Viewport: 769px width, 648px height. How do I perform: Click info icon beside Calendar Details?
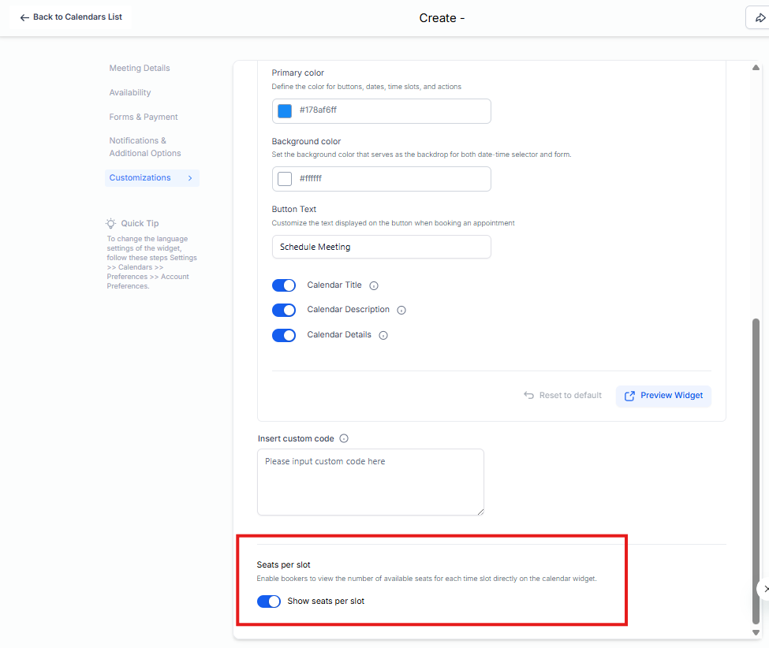click(383, 335)
